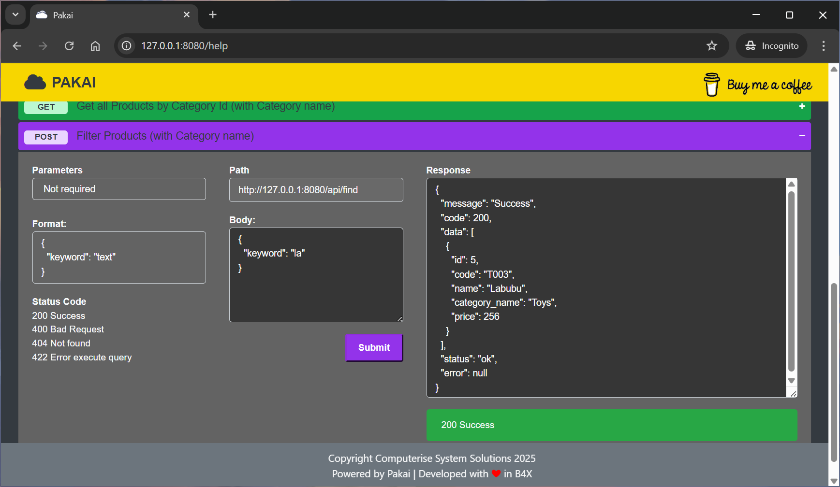The height and width of the screenshot is (487, 840).
Task: Close the Pakai browser tab
Action: 187,15
